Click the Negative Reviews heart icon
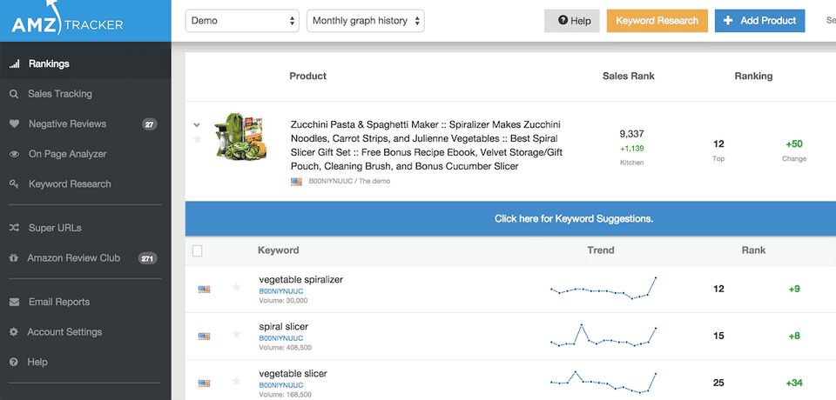The height and width of the screenshot is (400, 836). [14, 124]
